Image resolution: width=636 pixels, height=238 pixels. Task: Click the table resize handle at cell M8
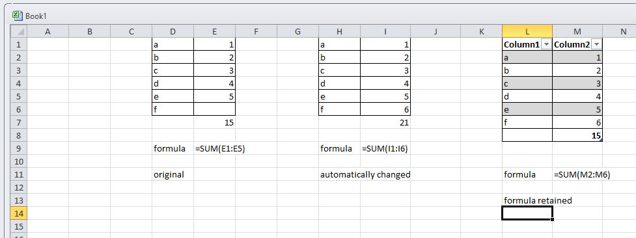[x=601, y=140]
